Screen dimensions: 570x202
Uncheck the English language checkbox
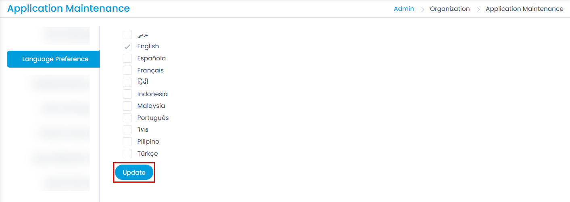point(127,46)
